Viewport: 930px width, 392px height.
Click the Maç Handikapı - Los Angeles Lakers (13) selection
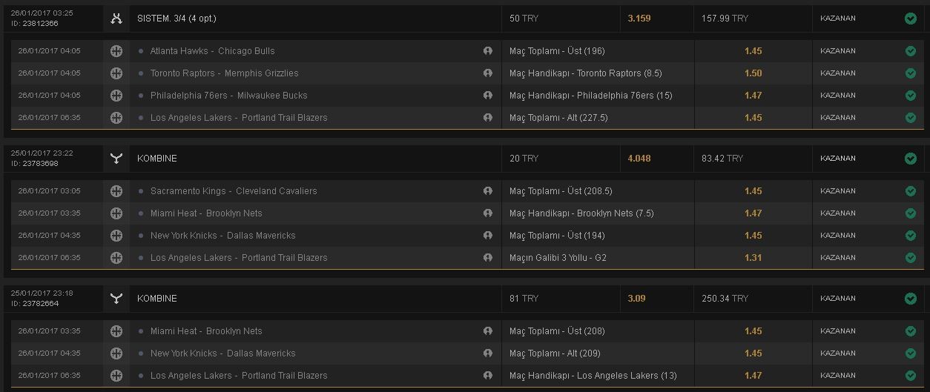tap(593, 376)
